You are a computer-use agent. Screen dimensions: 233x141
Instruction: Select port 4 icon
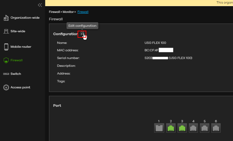tap(193, 128)
